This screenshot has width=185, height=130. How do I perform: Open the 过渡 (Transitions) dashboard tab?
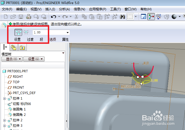(x=30, y=39)
